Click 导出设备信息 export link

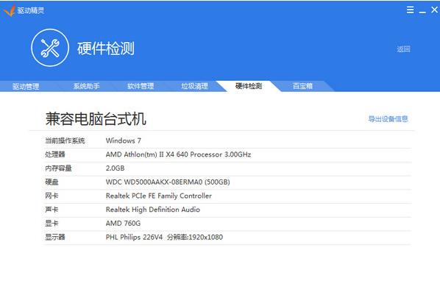pos(388,119)
